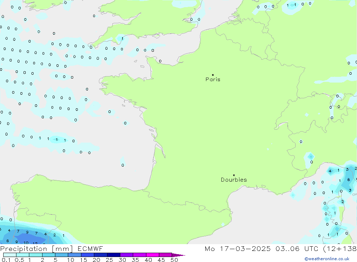Viewport: 357px width, 262px height.
Task: Select the Paris location dot marker
Action: point(213,75)
